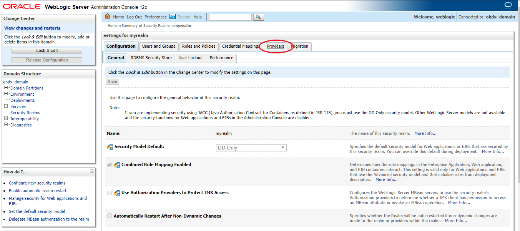Expand the Diagnostics tree node

6,125
